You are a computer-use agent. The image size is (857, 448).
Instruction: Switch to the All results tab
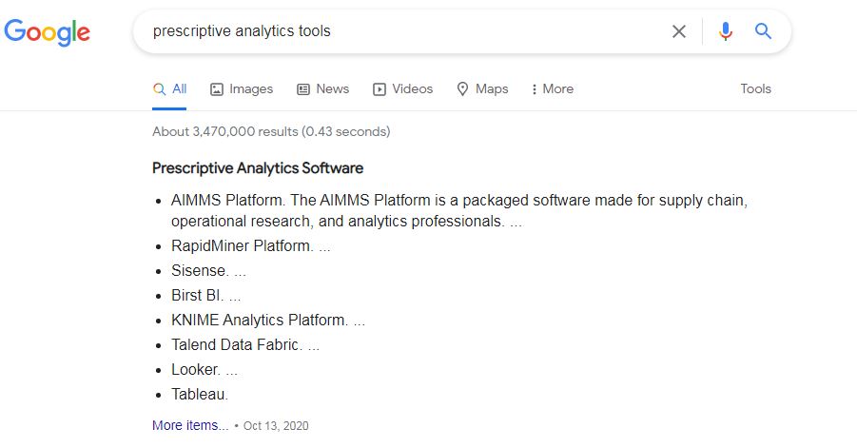pos(169,89)
